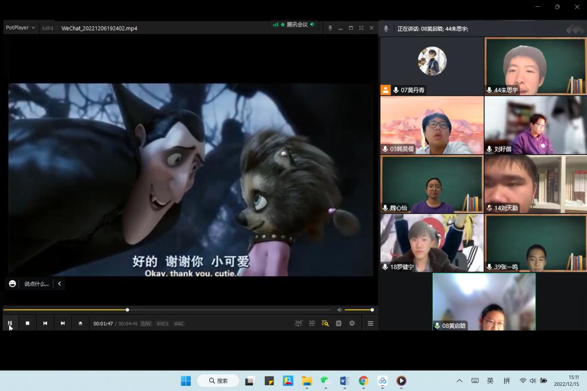Open the playlist search panel
Viewport: 587px width, 391px height.
tap(325, 323)
